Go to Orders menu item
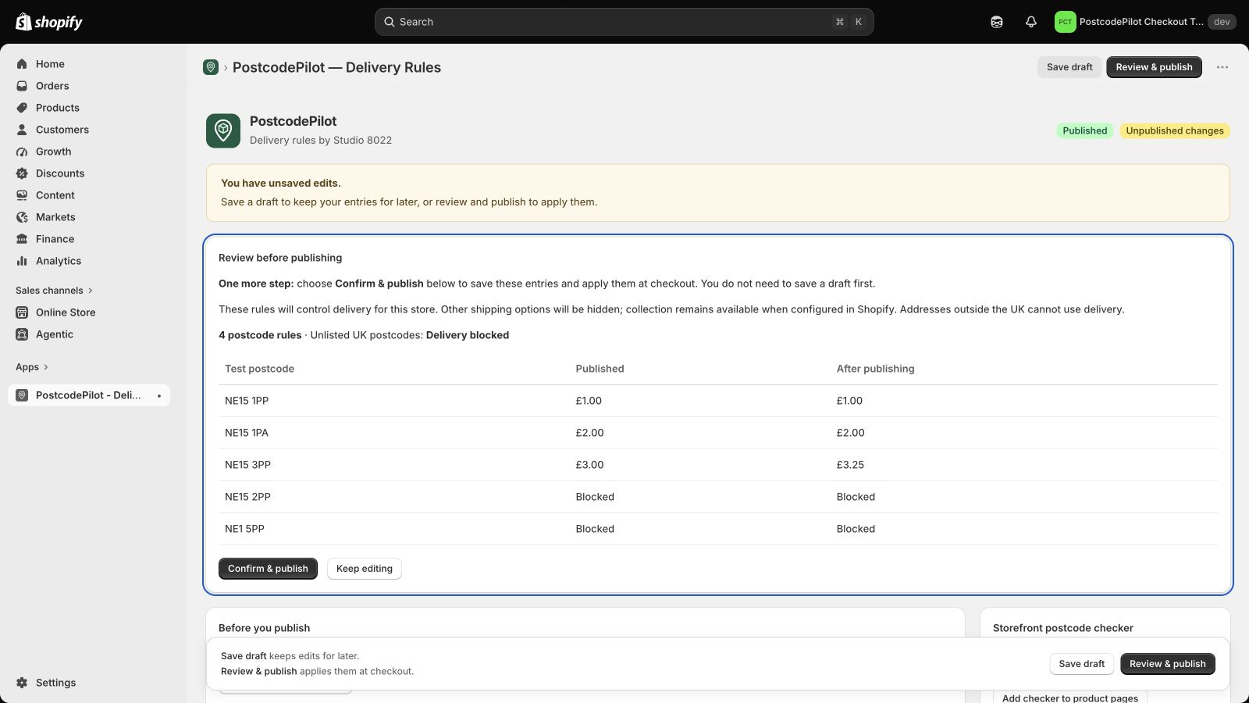The image size is (1249, 703). [52, 86]
